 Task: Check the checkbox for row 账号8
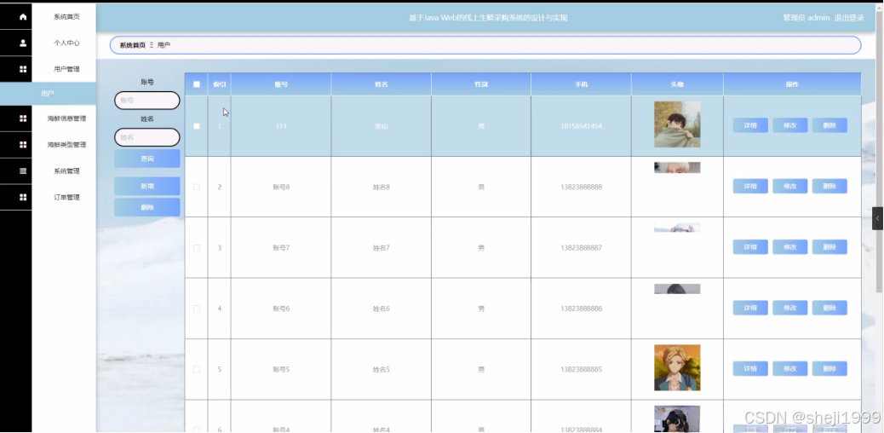pos(196,187)
